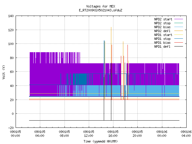
Task: Click the 60 y-axis tick label
Action: (x=12, y=72)
